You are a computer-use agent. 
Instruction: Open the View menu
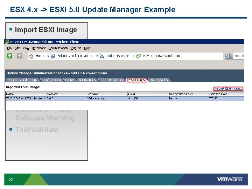(26, 48)
